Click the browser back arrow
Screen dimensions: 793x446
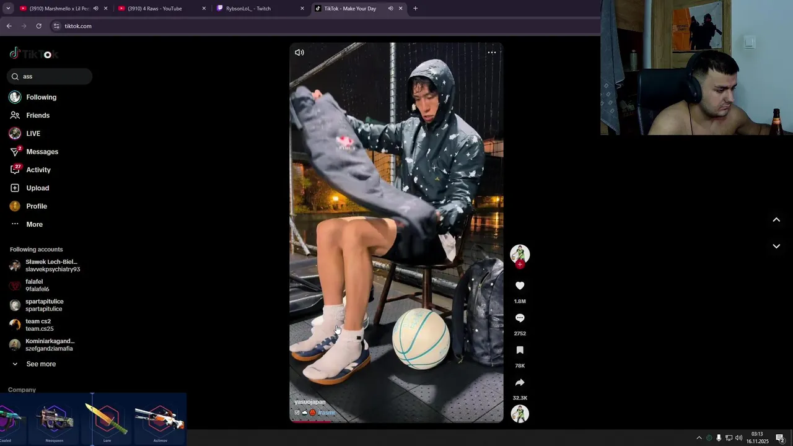tap(9, 26)
